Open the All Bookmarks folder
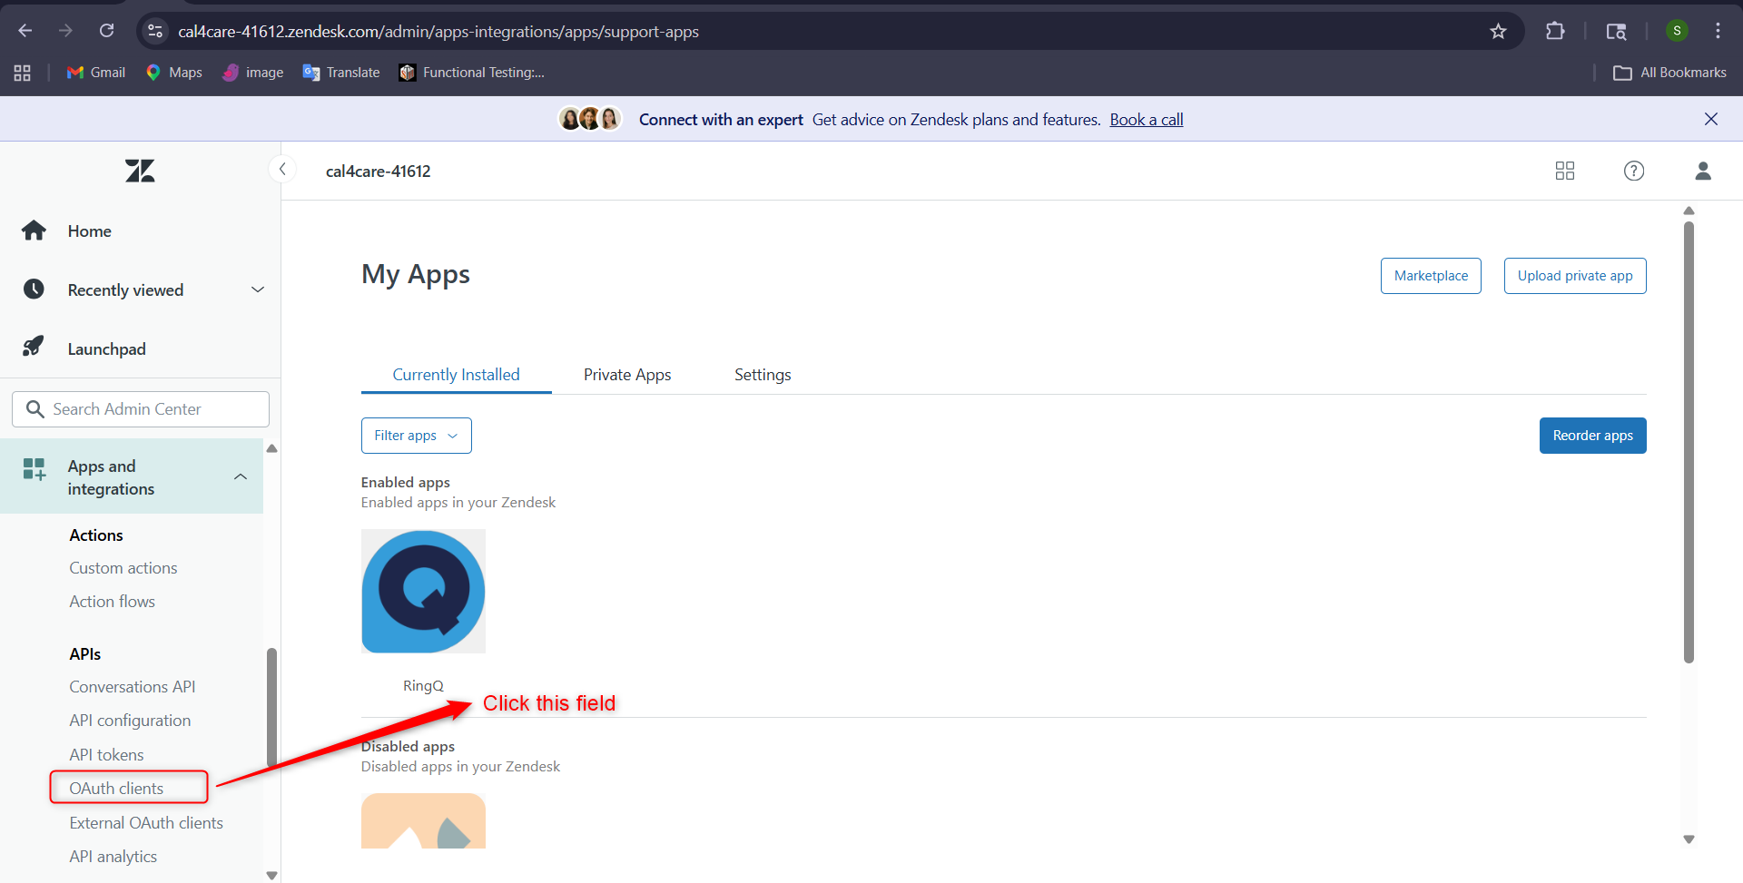 (x=1670, y=73)
